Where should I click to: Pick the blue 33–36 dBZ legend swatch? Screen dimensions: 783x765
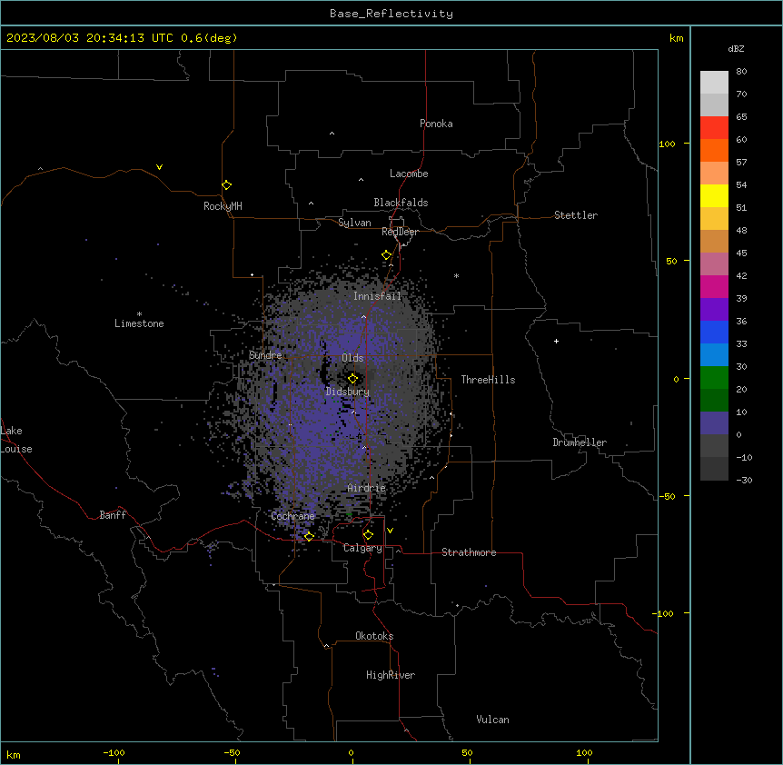coord(714,332)
